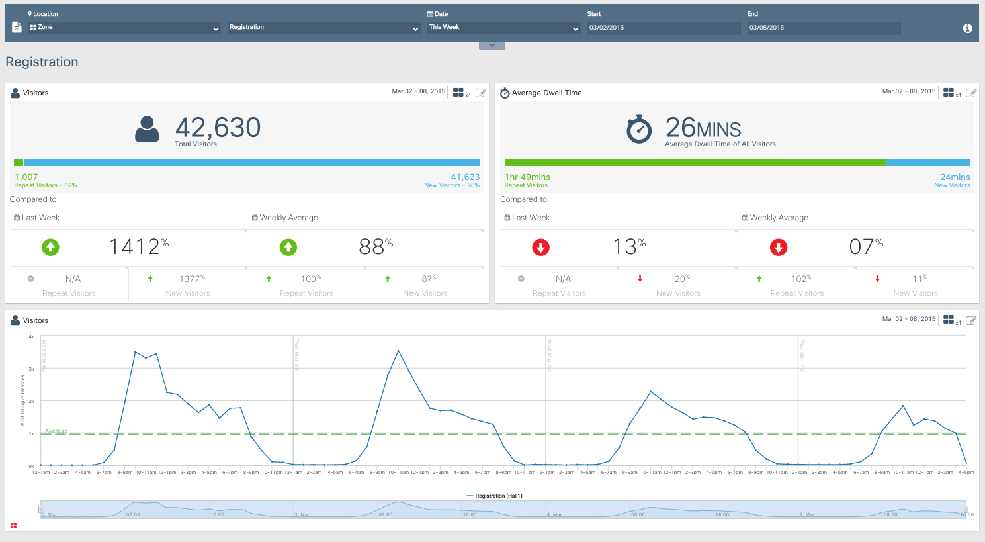Click the Start date field
985x542 pixels.
click(x=664, y=28)
